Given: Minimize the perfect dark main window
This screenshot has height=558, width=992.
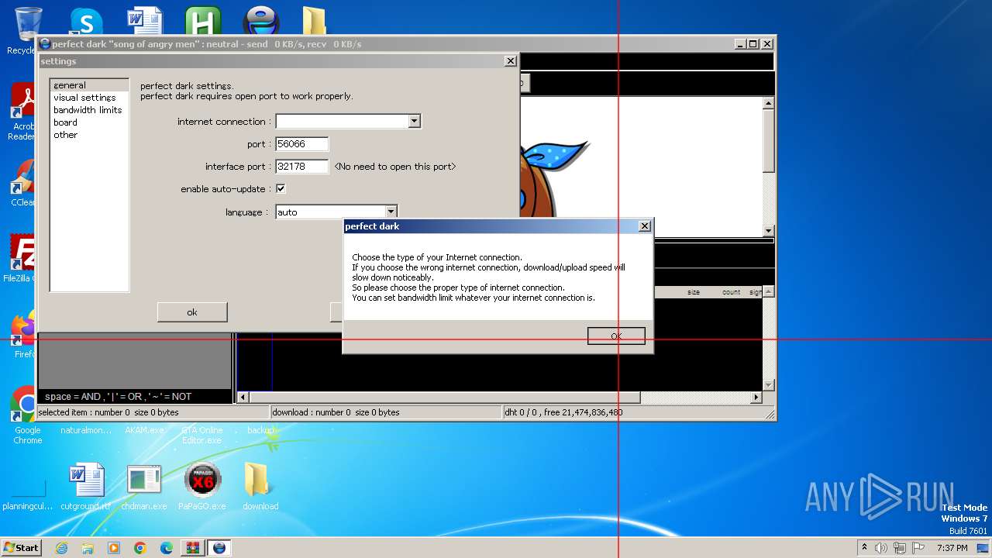Looking at the screenshot, I should click(x=740, y=44).
